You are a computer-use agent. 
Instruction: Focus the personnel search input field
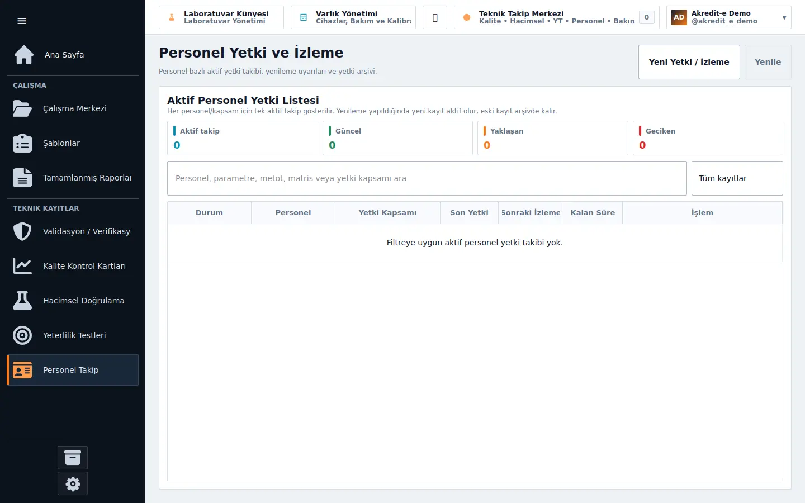427,178
